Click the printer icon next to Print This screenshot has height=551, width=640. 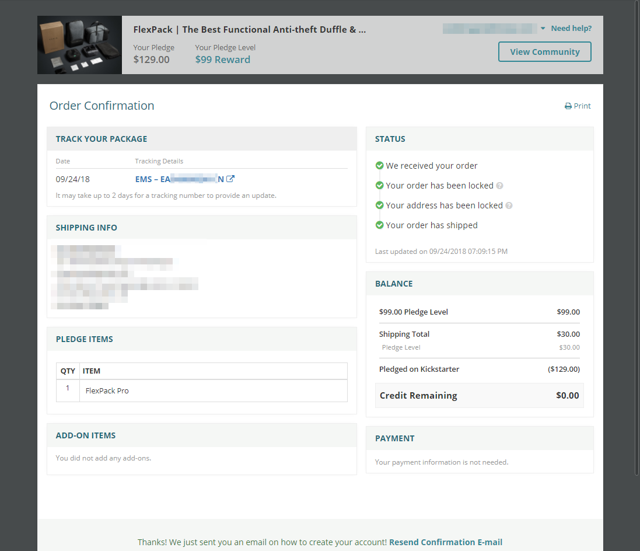pos(568,106)
